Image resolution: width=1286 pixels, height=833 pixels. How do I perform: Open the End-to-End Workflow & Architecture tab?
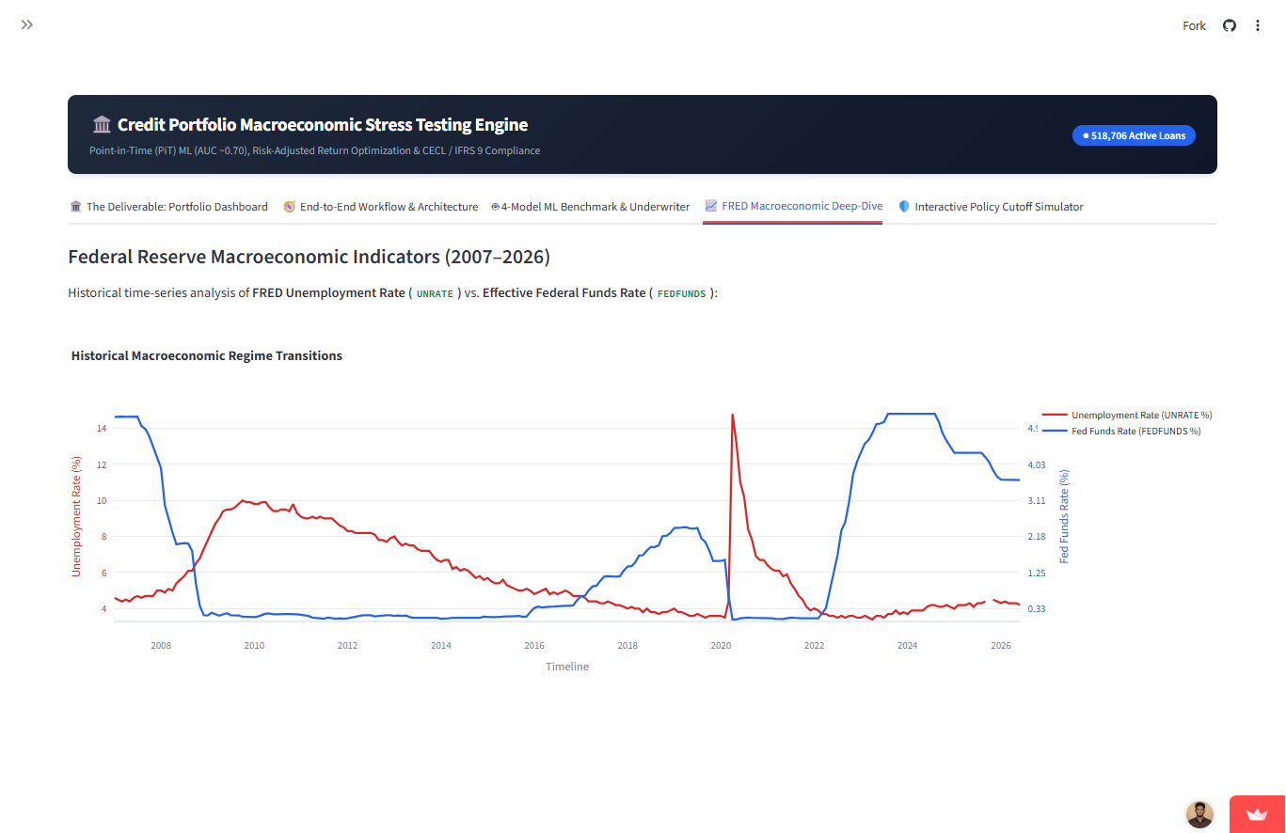381,207
